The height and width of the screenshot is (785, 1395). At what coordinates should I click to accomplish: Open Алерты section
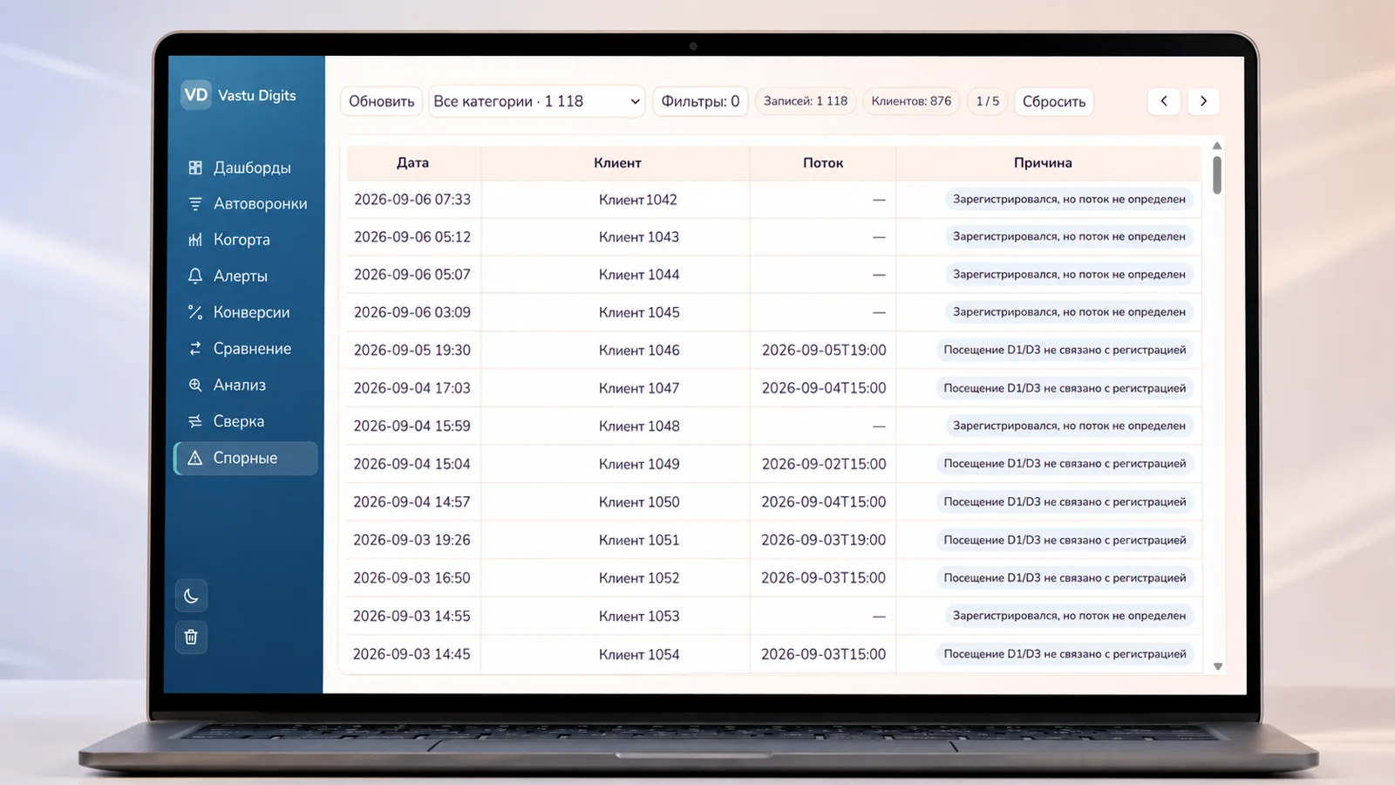point(246,276)
